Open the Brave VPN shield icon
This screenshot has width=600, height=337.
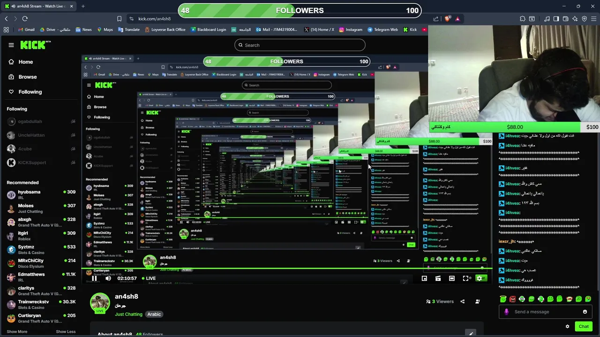(x=585, y=19)
